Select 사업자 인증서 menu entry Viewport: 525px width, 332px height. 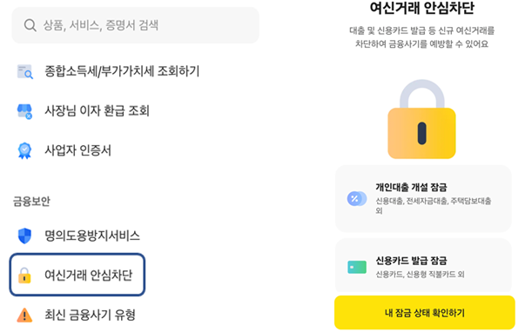(x=78, y=150)
